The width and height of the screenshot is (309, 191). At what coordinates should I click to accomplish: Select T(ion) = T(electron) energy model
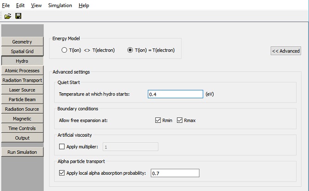130,51
